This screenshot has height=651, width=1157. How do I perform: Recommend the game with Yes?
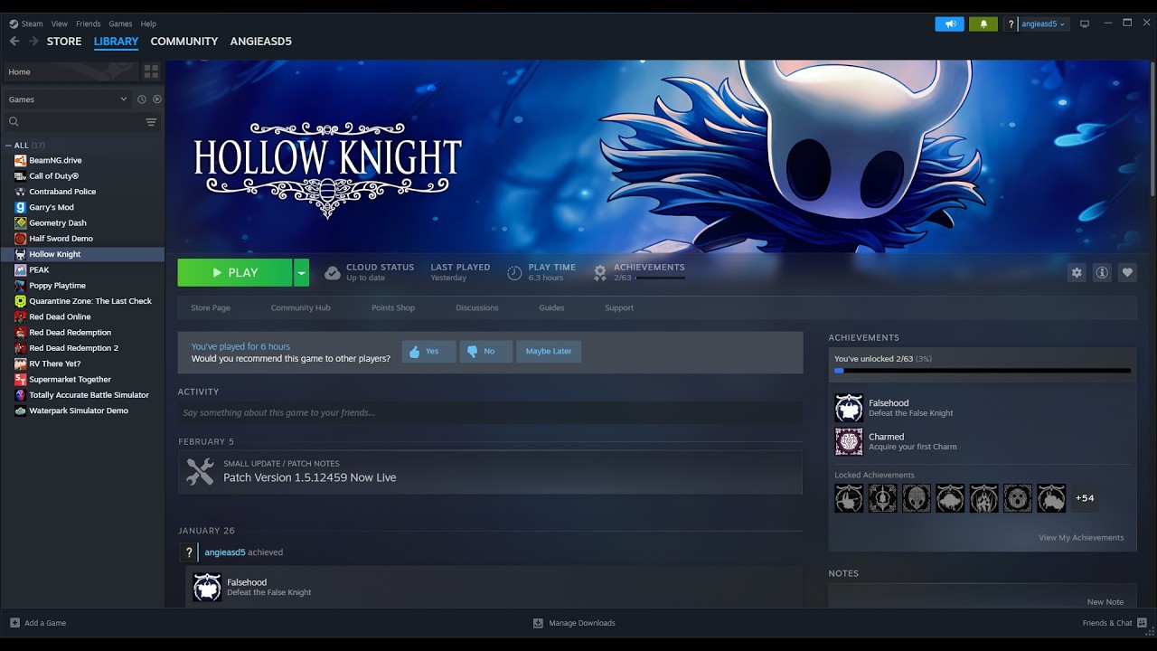pos(428,351)
